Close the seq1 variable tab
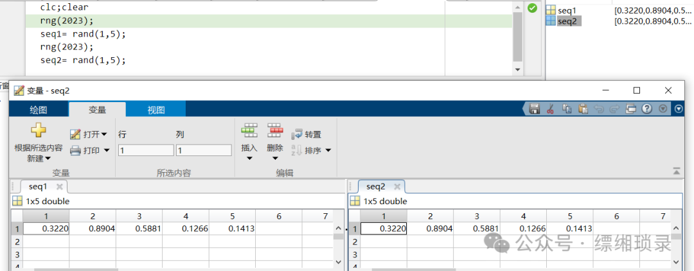 [60, 187]
